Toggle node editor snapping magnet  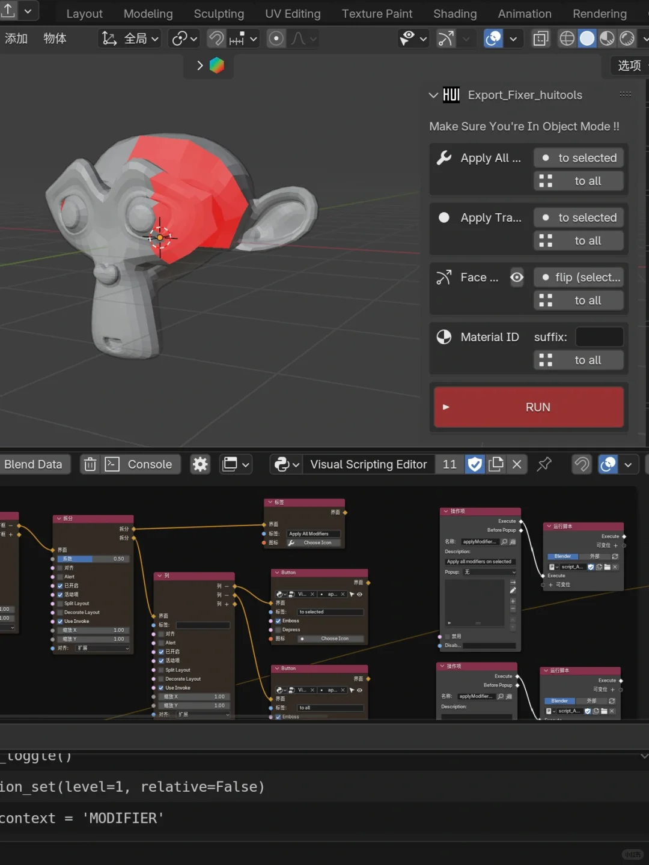[582, 464]
